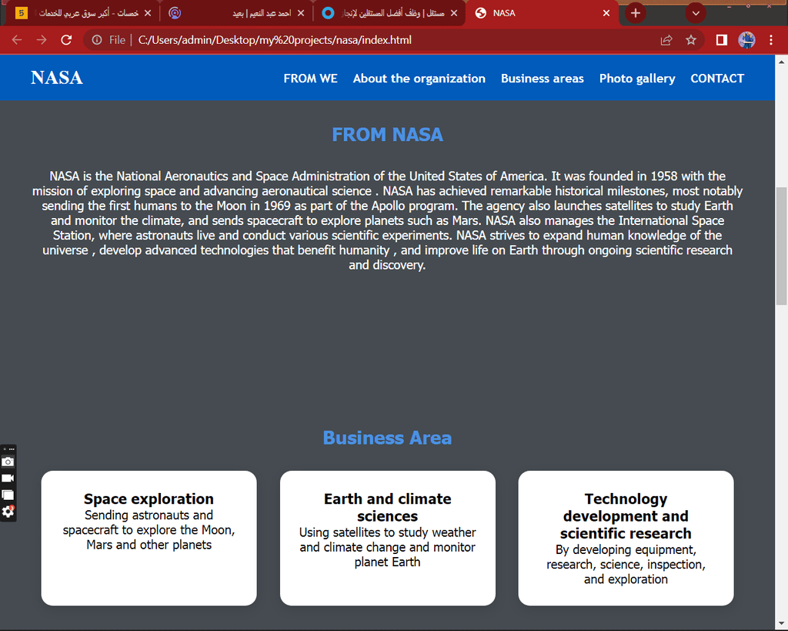
Task: Switch to the Baaeed tab
Action: click(236, 13)
